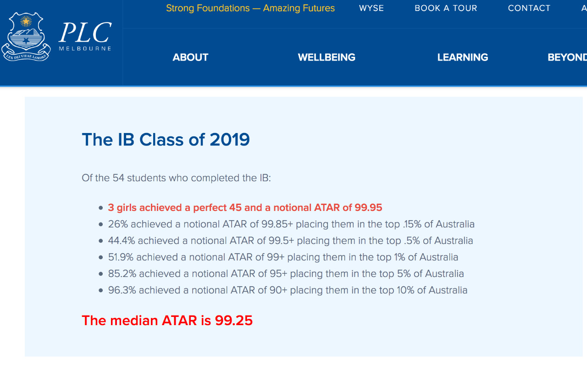Click the red perfect 45 achievement line
Viewport: 587px width, 371px height.
245,208
